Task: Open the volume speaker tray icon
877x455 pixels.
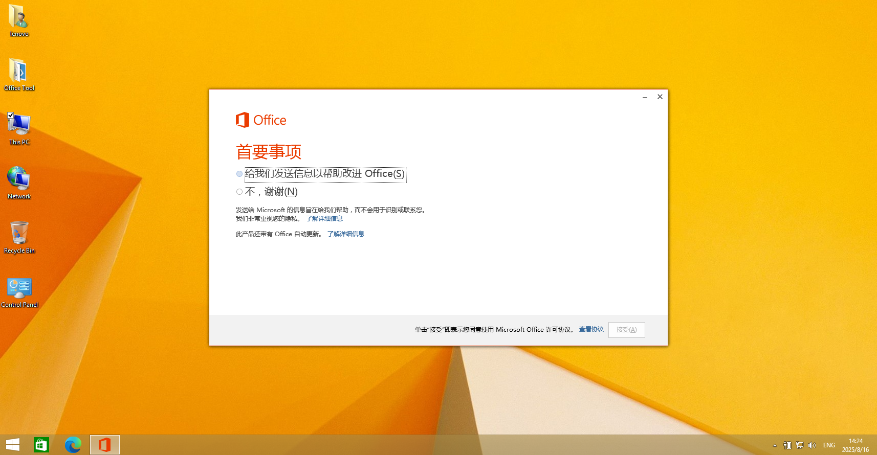Action: (812, 445)
